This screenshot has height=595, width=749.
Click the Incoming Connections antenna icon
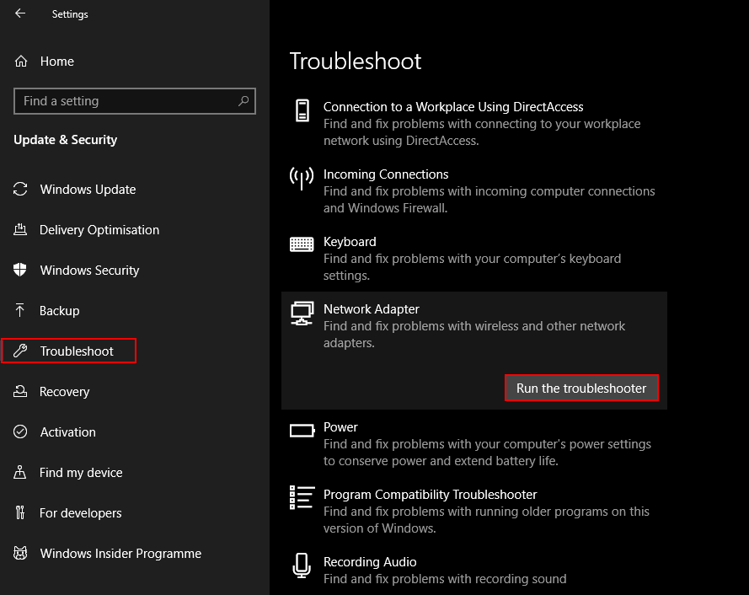click(302, 178)
